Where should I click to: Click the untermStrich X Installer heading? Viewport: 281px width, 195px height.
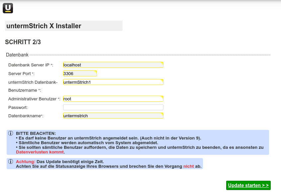[x=44, y=26]
